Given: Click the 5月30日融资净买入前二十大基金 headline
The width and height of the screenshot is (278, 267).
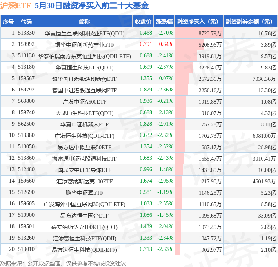Looking at the screenshot, I should click(x=92, y=5).
